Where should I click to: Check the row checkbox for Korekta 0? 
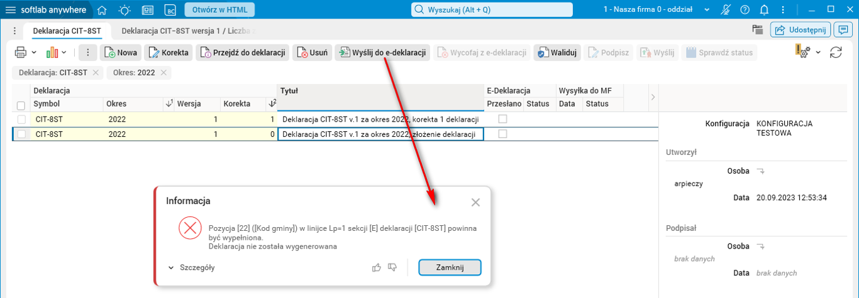tap(21, 134)
